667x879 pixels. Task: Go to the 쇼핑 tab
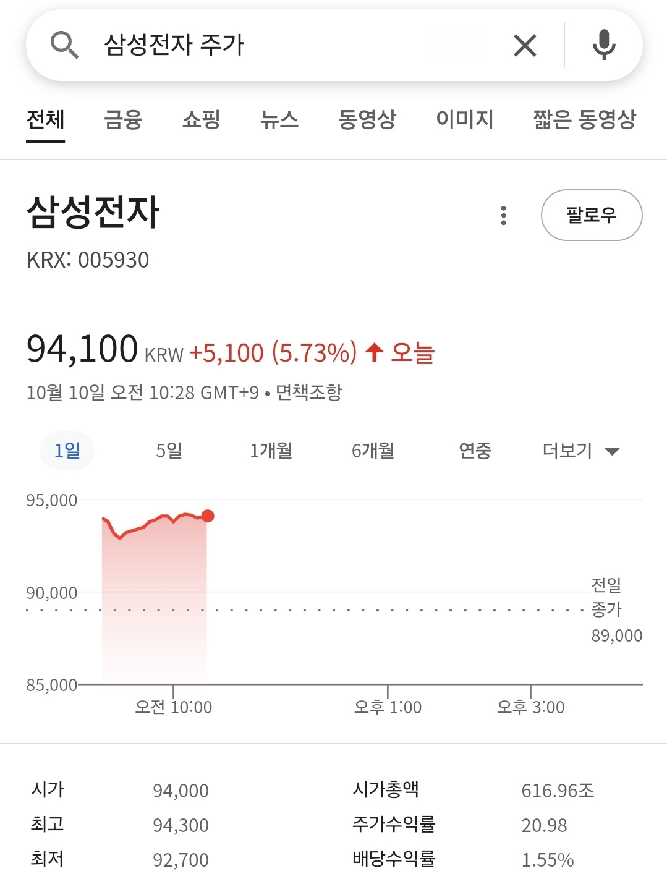[x=202, y=119]
